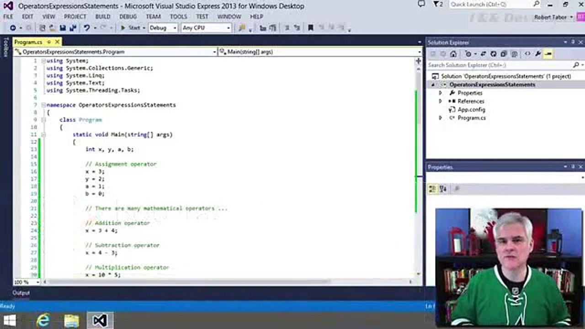This screenshot has height=329, width=585.
Task: Click the Find in Files toolbar icon
Action: [x=242, y=28]
